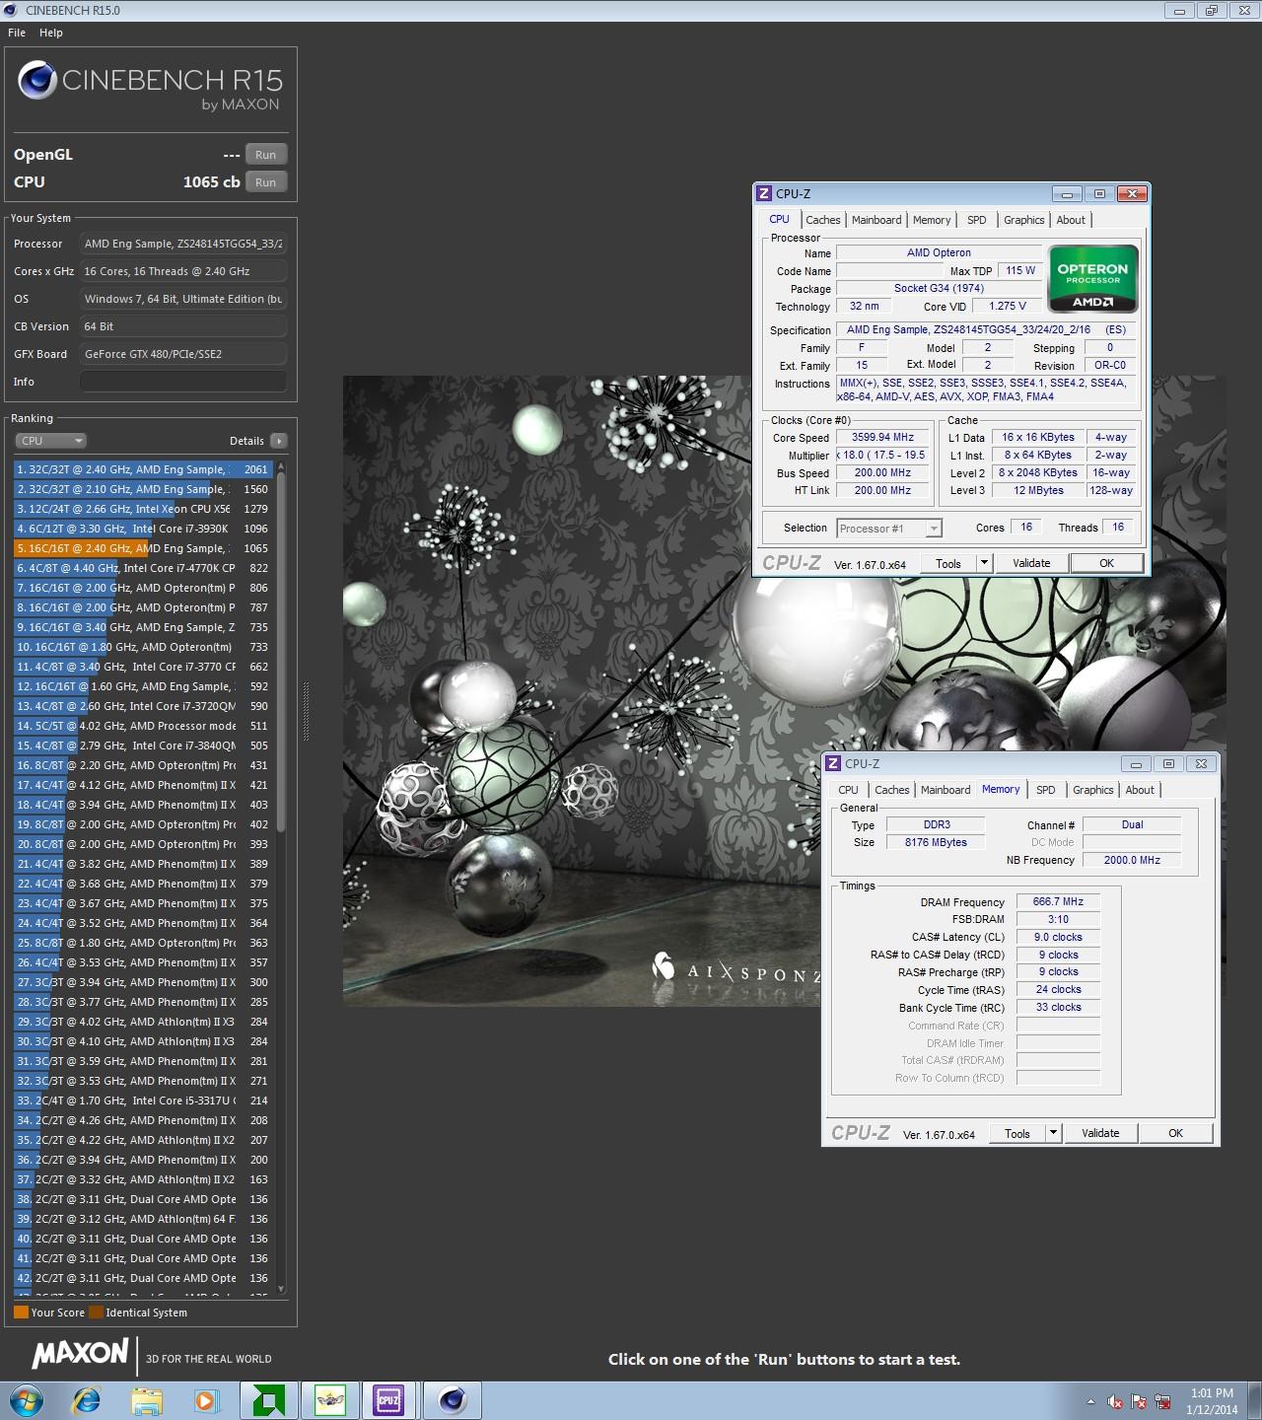
Task: Click the Your Score orange legend swatch
Action: click(21, 1313)
